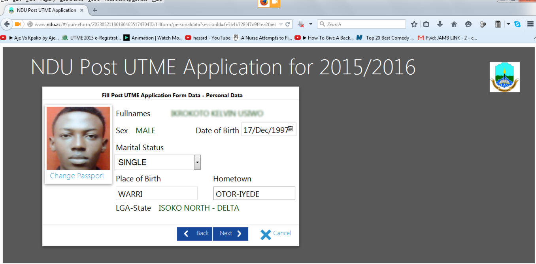
Task: Go back with the browser back arrow
Action: point(7,24)
